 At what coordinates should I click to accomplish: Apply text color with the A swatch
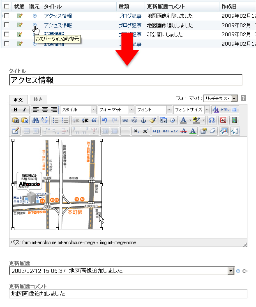click(183, 120)
